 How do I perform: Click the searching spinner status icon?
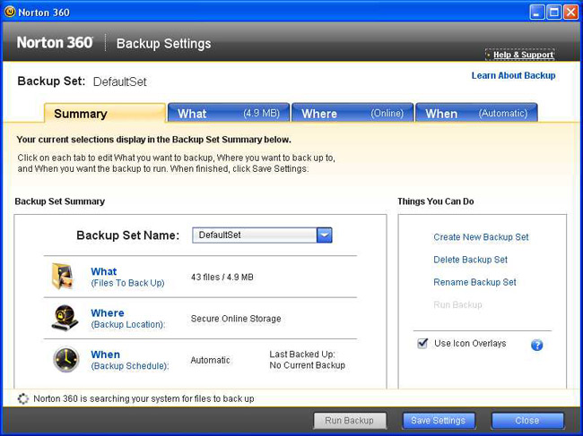tap(23, 398)
